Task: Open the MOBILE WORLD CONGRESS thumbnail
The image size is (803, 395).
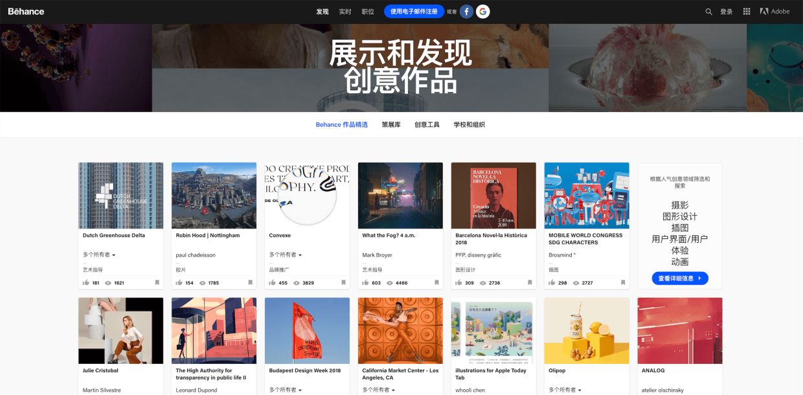Action: 587,196
